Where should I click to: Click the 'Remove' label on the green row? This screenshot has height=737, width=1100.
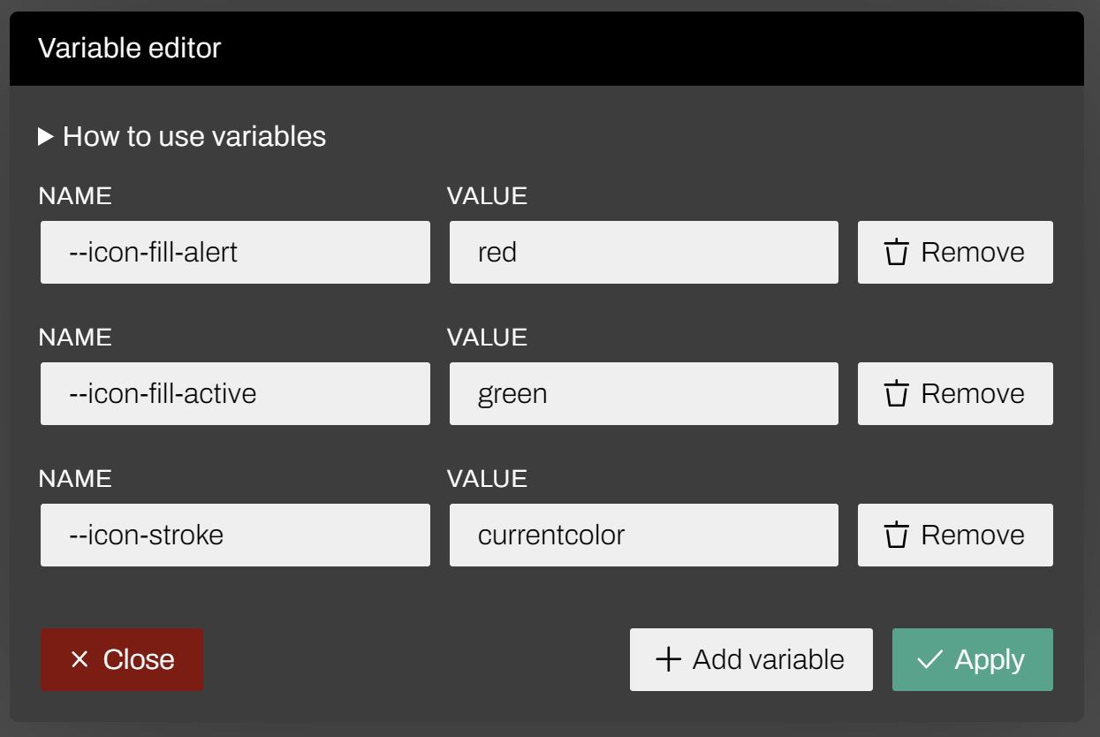(973, 393)
